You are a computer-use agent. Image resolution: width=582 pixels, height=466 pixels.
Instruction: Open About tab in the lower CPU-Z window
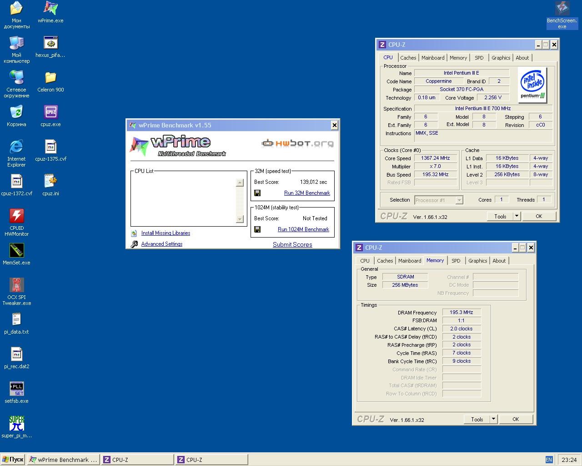pyautogui.click(x=499, y=261)
